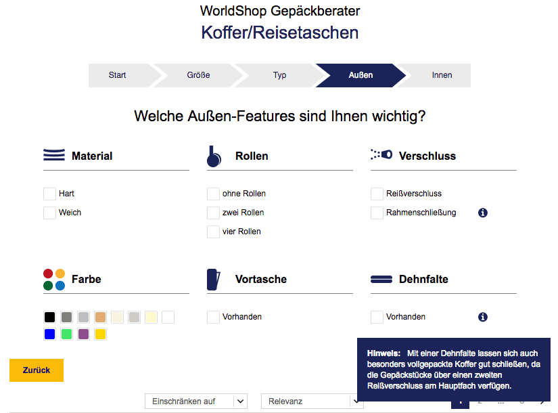
Task: Open the Relevanz sort dropdown
Action: click(x=312, y=401)
